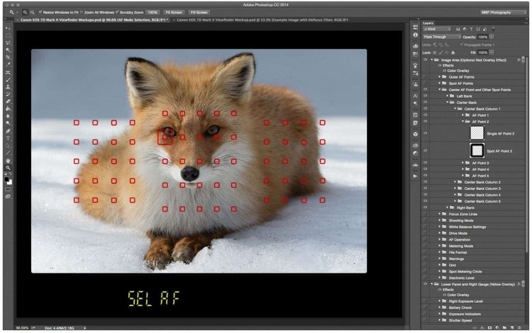The width and height of the screenshot is (532, 333).
Task: Enable the Zoom All Windows checkbox
Action: 82,12
